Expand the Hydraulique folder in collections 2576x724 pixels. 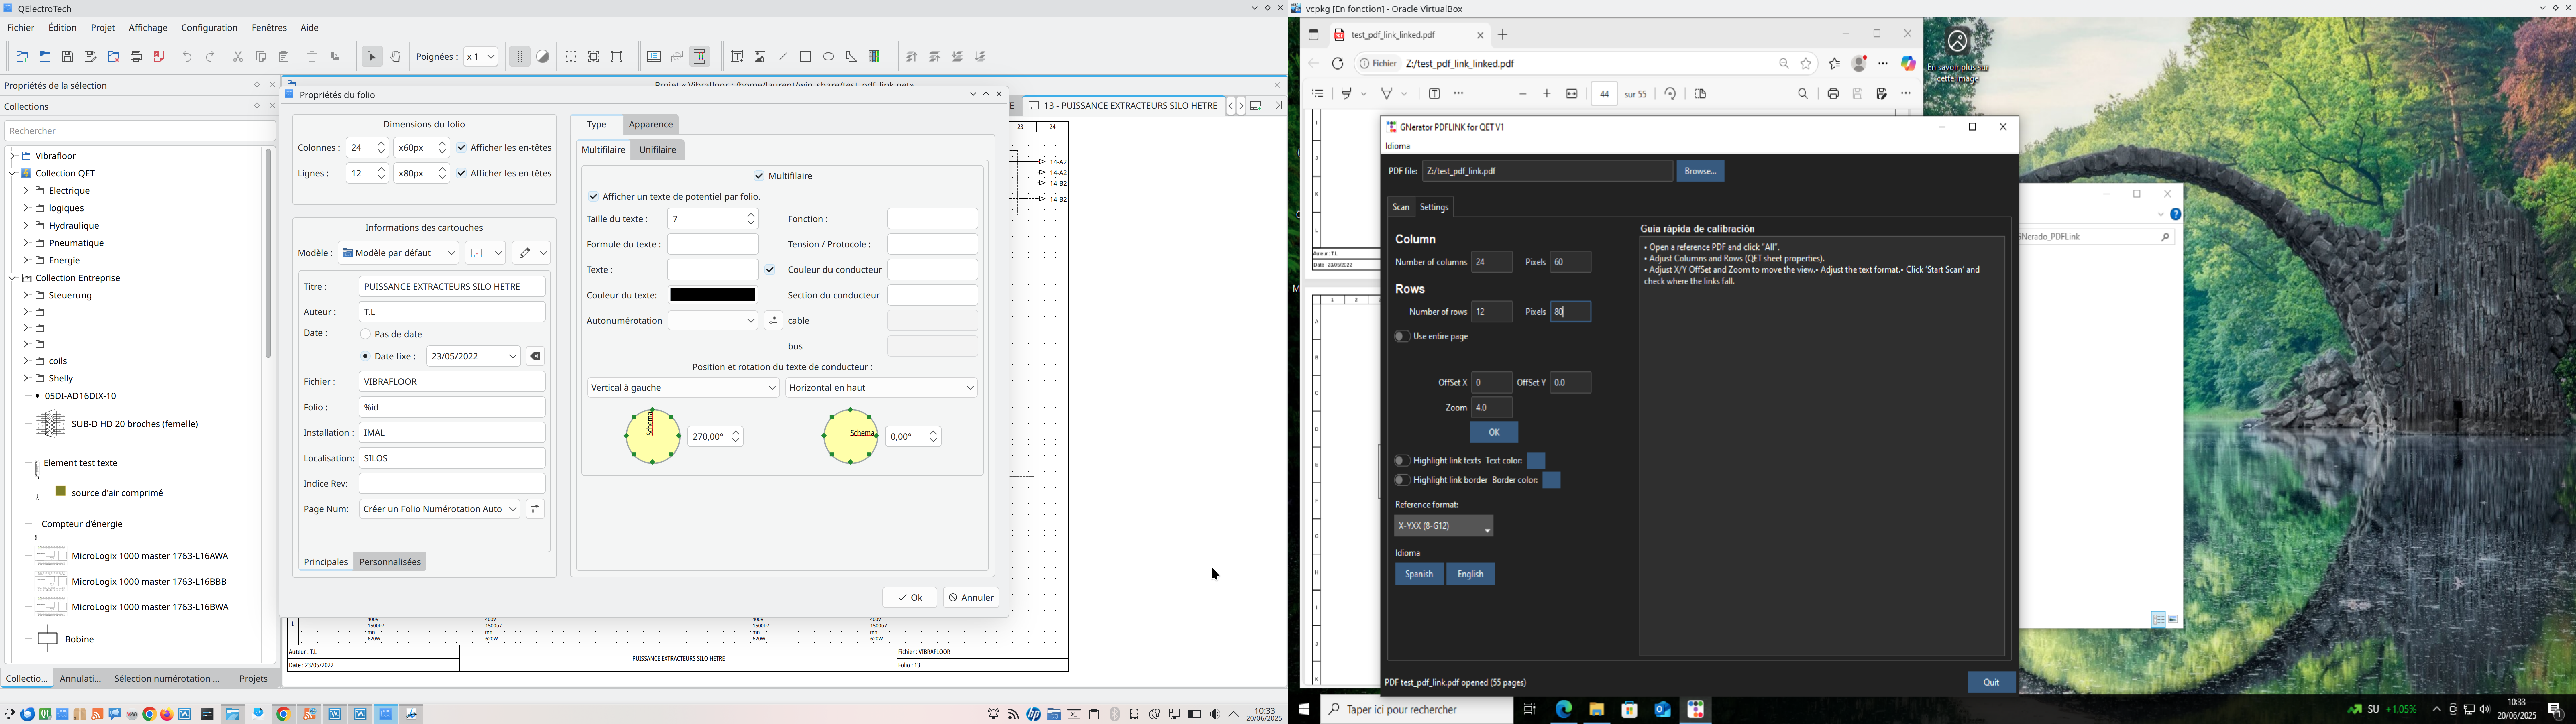click(x=26, y=226)
